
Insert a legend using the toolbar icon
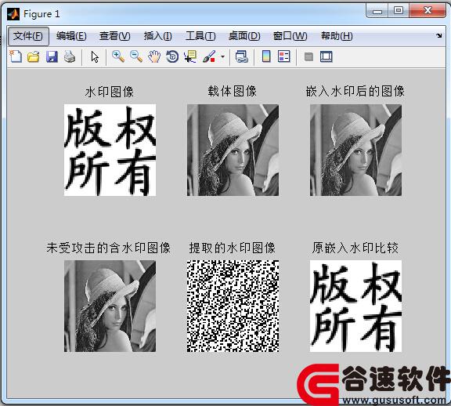(x=284, y=56)
